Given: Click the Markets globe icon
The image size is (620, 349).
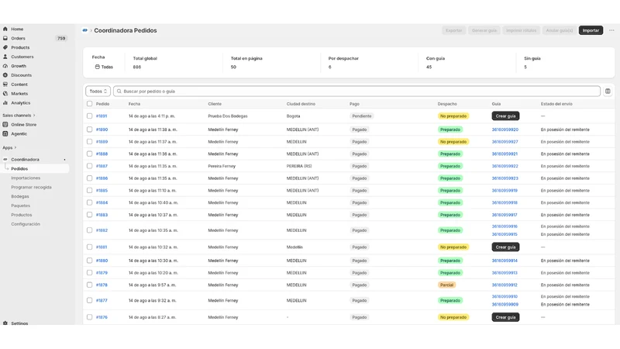Looking at the screenshot, I should [x=5, y=94].
